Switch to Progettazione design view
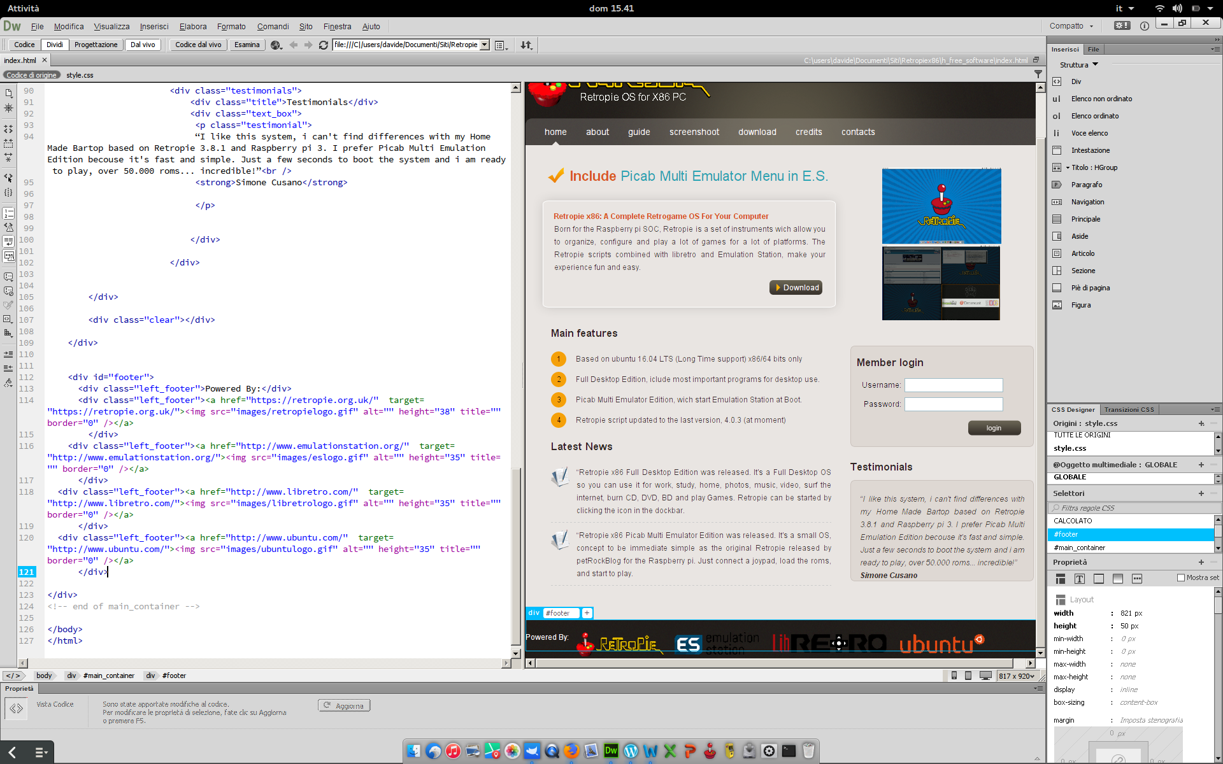 (96, 45)
